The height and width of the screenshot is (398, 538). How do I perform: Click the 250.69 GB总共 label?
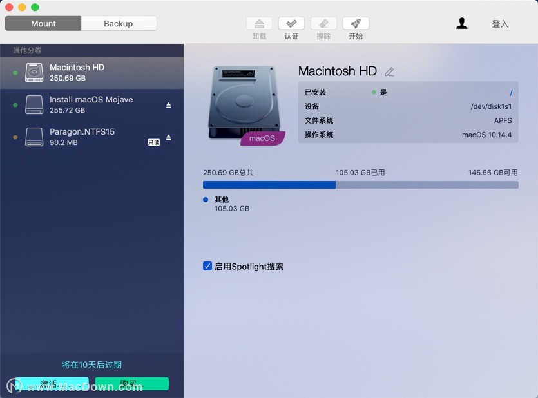point(228,173)
